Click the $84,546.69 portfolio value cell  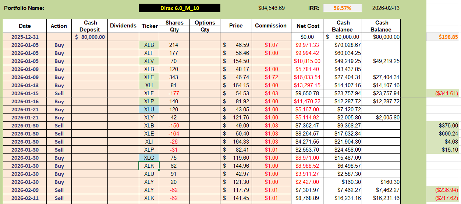click(271, 8)
